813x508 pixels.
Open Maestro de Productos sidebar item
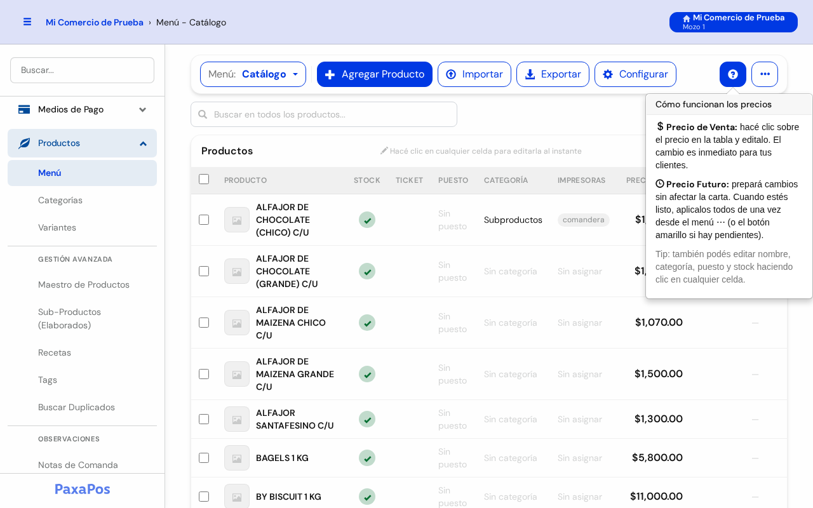82,284
